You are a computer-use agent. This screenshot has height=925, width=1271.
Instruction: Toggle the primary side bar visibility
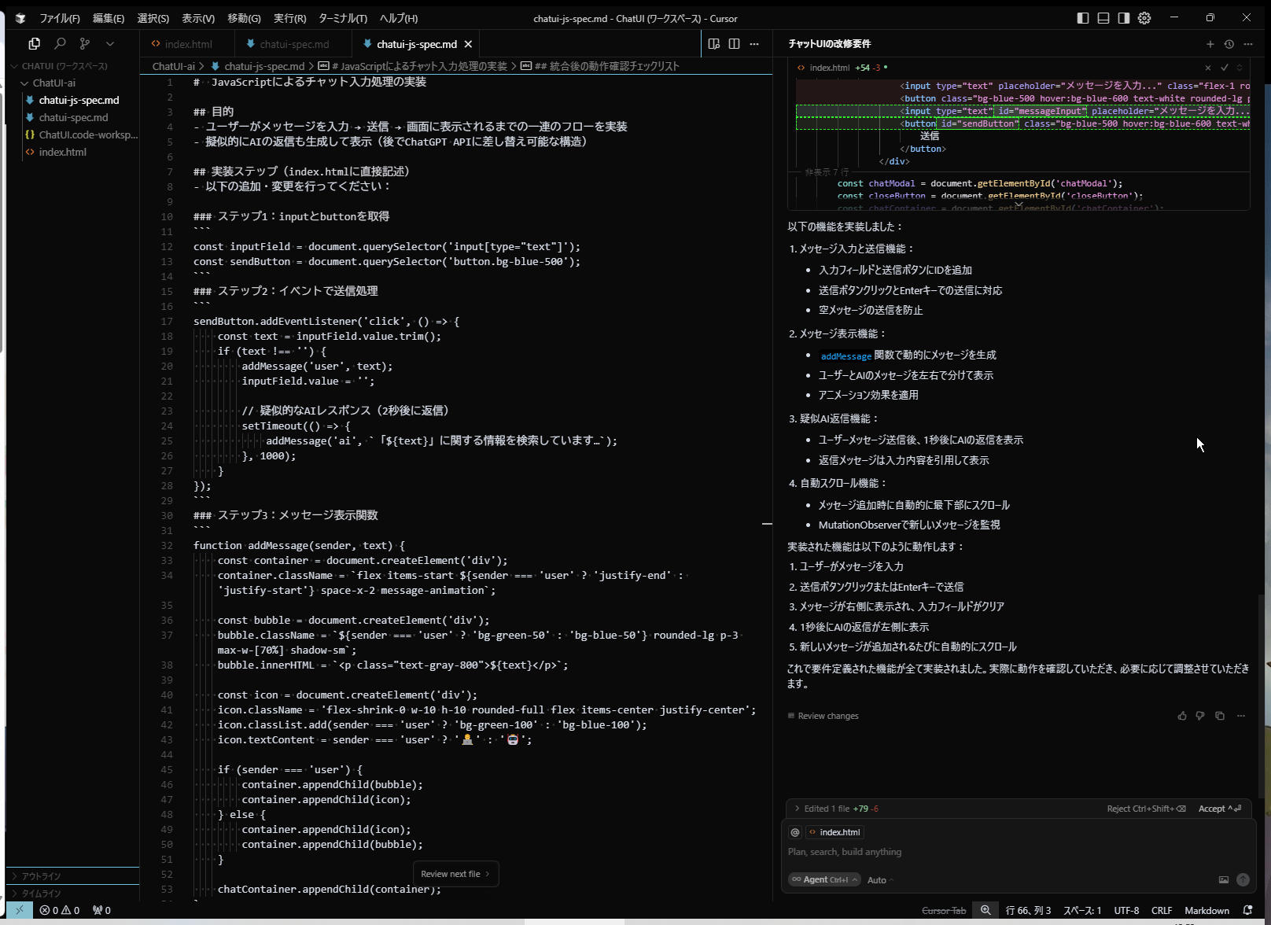point(1083,18)
